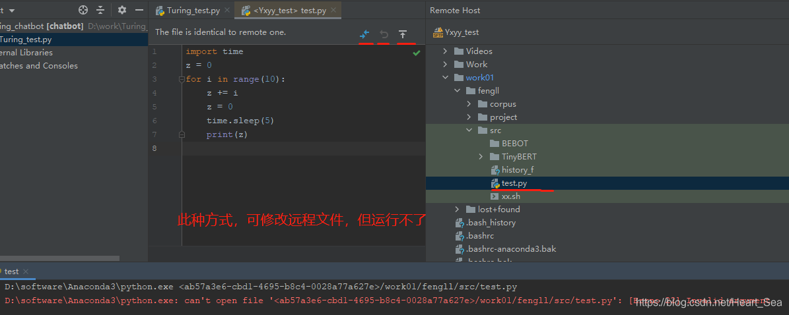This screenshot has height=315, width=789.
Task: Collapse the src folder
Action: 469,130
